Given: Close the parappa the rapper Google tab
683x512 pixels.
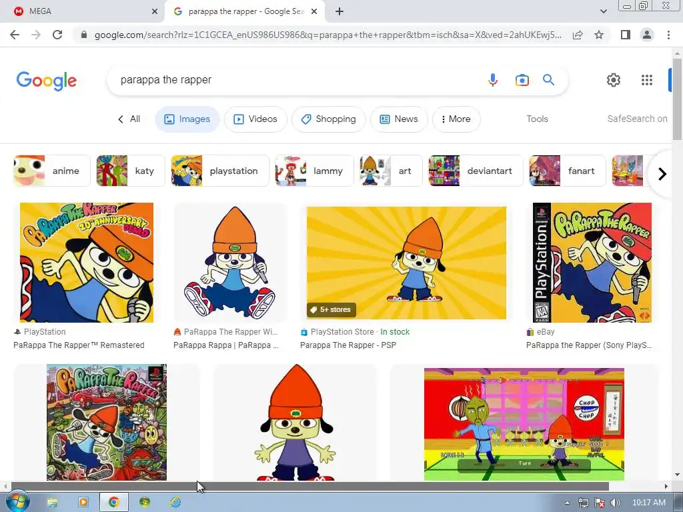Looking at the screenshot, I should [x=314, y=11].
